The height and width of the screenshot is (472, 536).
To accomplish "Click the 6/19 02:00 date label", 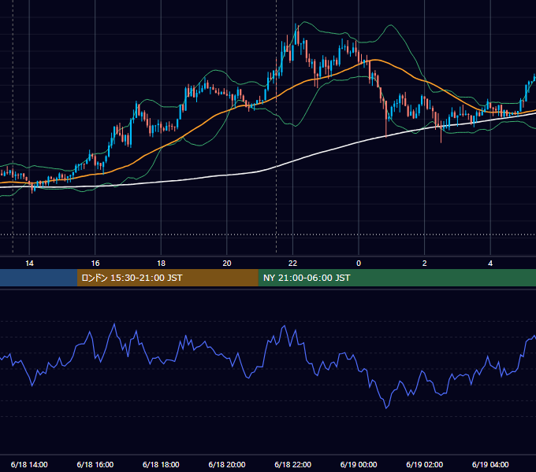I will coord(425,464).
